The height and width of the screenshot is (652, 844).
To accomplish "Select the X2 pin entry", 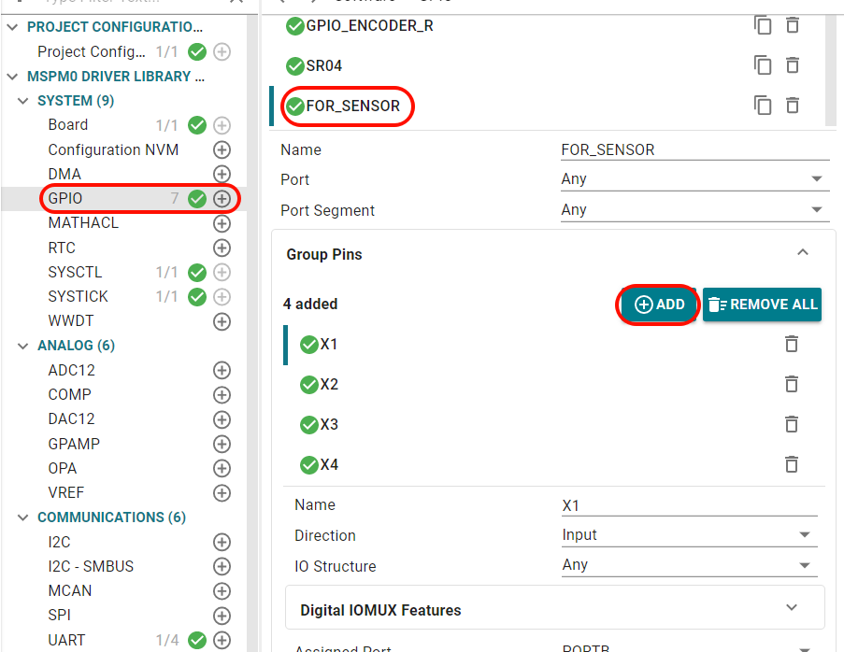I will (x=329, y=384).
